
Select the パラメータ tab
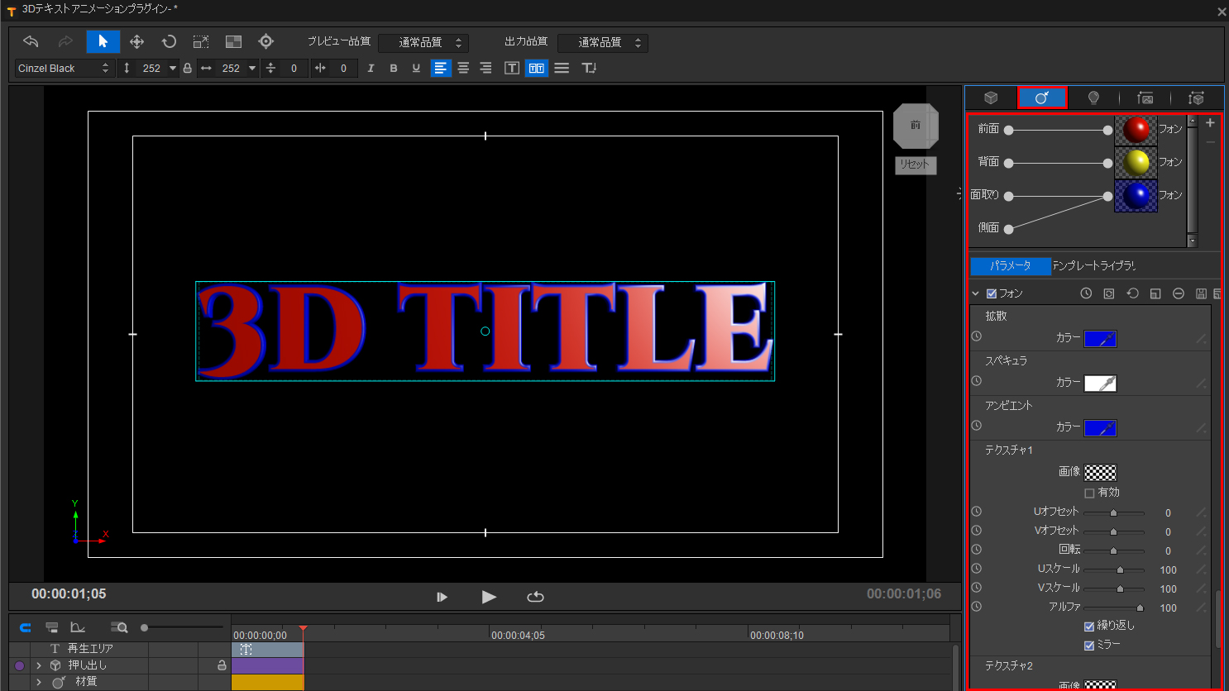tap(1010, 266)
